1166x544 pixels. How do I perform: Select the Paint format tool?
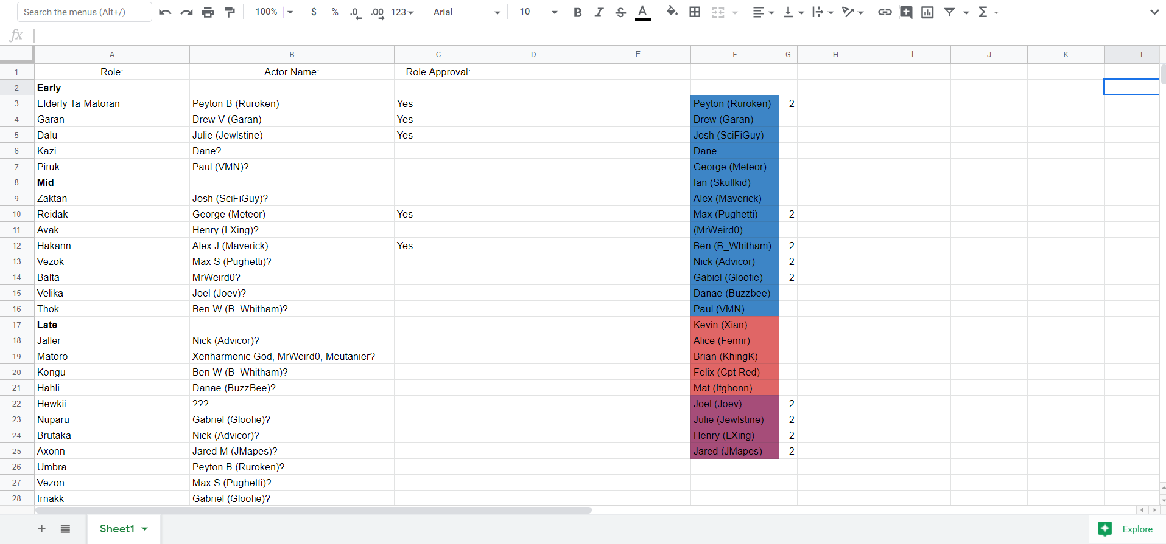(230, 12)
